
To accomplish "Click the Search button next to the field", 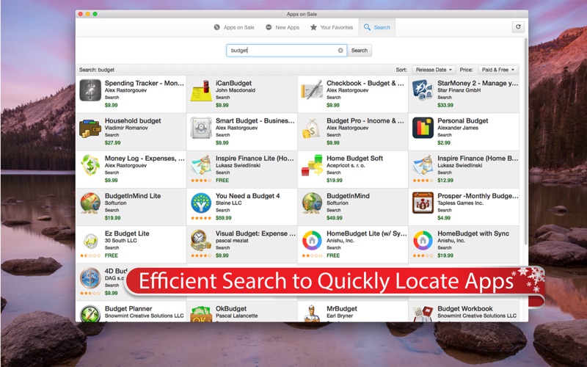I will point(360,50).
